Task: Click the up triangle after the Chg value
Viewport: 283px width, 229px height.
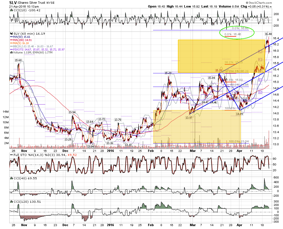Action: [x=271, y=7]
